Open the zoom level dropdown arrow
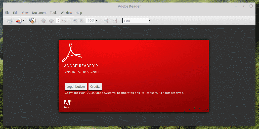Image resolution: width=259 pixels, height=129 pixels. tap(96, 21)
